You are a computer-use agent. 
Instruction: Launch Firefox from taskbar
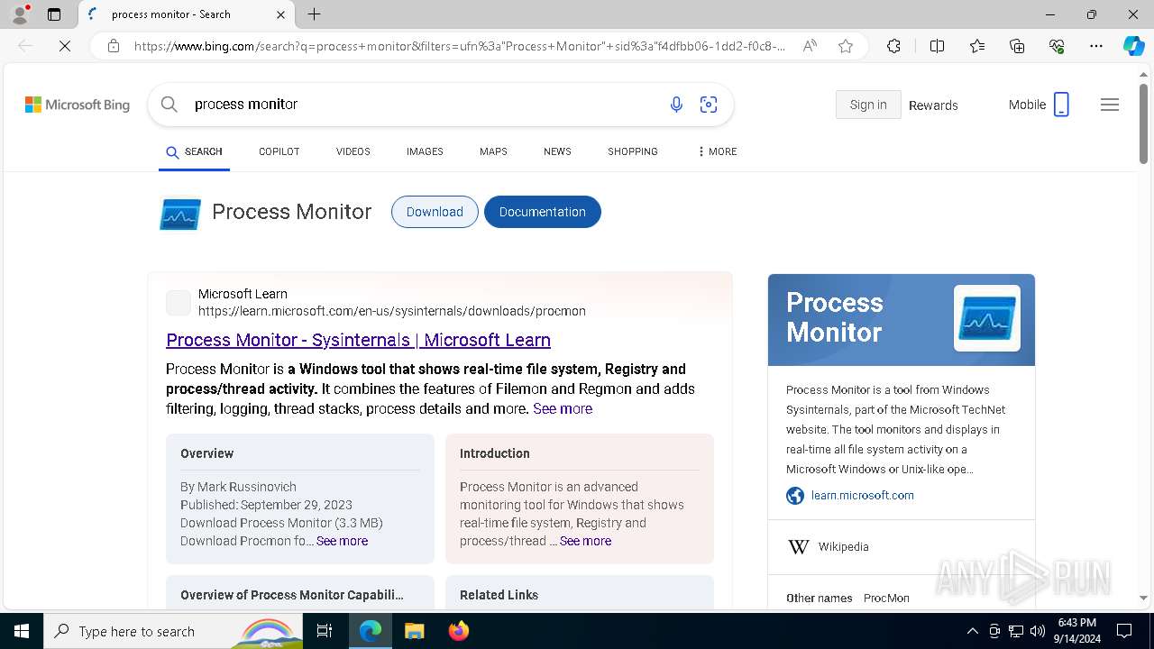(459, 631)
